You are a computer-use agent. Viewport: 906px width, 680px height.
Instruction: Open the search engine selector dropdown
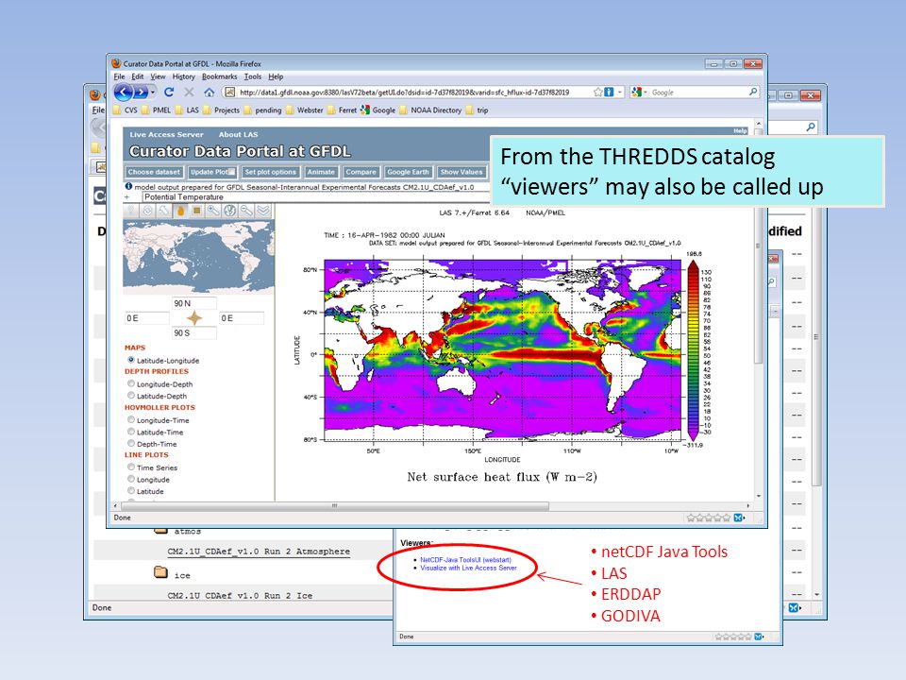tap(639, 92)
